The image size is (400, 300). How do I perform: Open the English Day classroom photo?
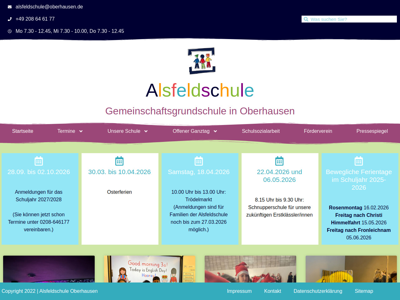click(150, 269)
